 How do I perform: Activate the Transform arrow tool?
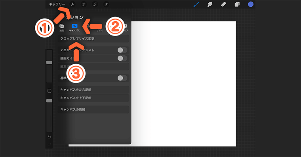(106, 4)
